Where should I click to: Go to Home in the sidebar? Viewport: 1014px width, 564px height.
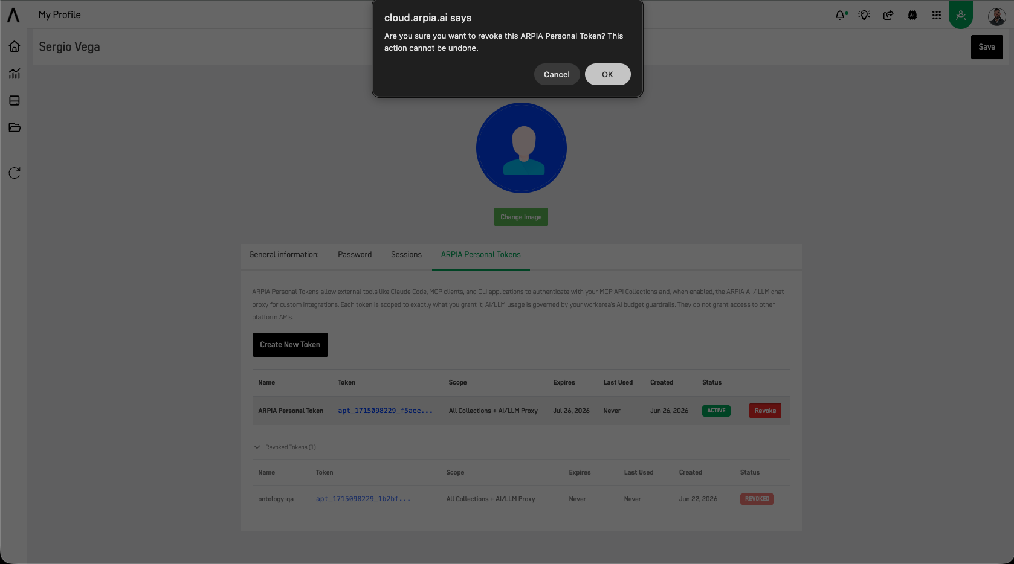[15, 46]
